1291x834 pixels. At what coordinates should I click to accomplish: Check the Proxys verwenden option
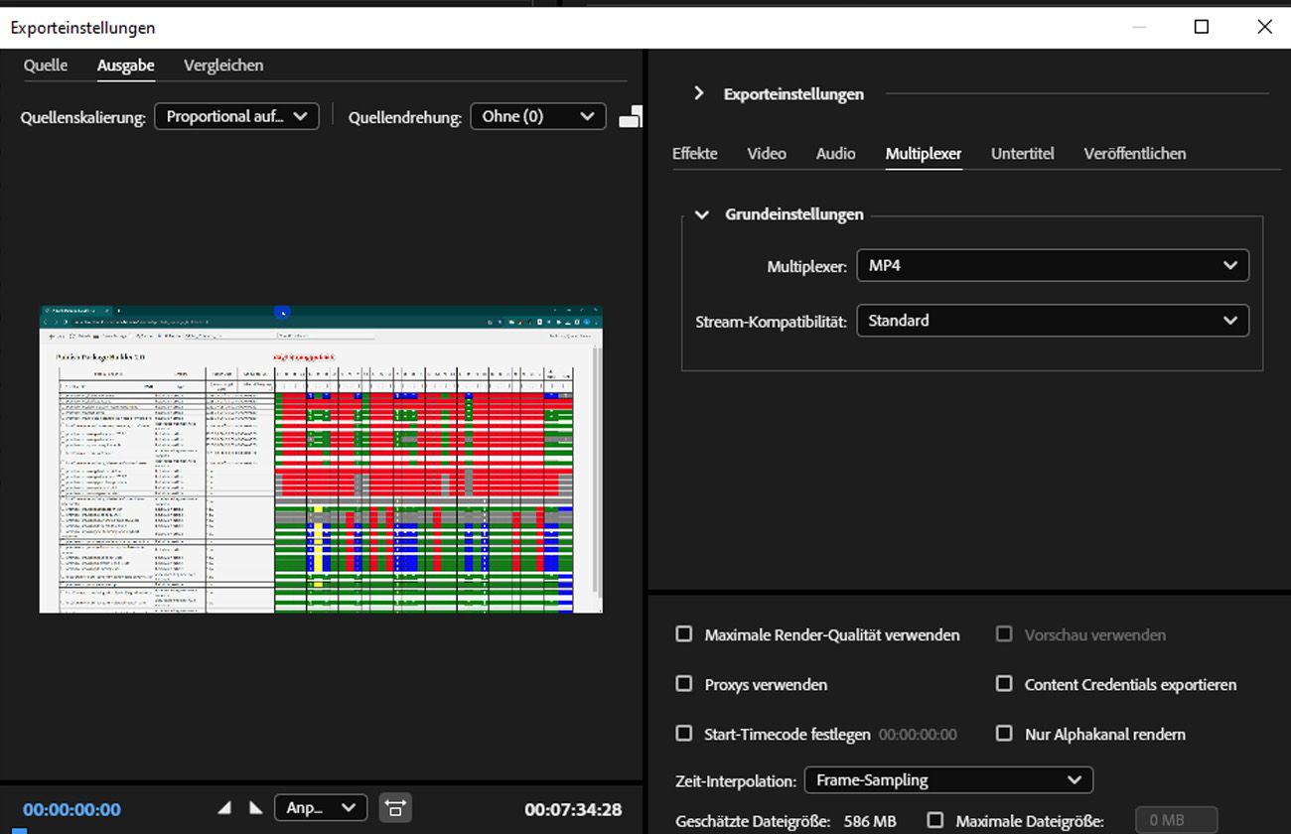click(684, 684)
